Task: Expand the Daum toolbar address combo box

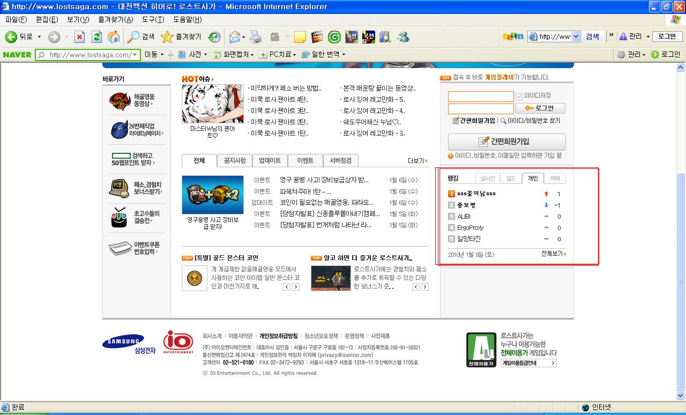Action: click(576, 36)
